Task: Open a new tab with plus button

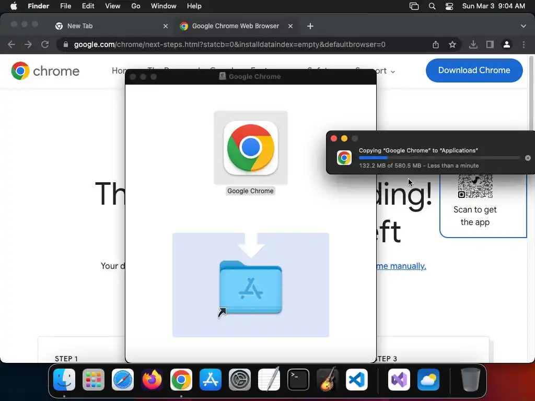Action: point(310,26)
